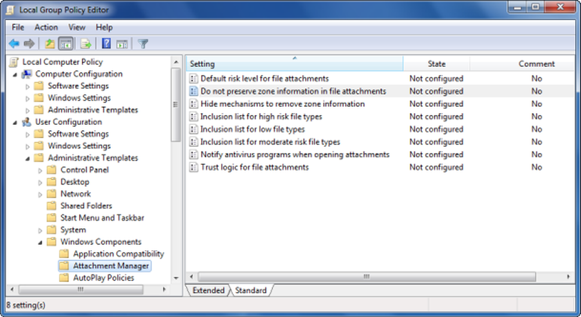Click policy icon of Default risk level setting
Viewport: 581px width, 317px height.
(x=193, y=78)
